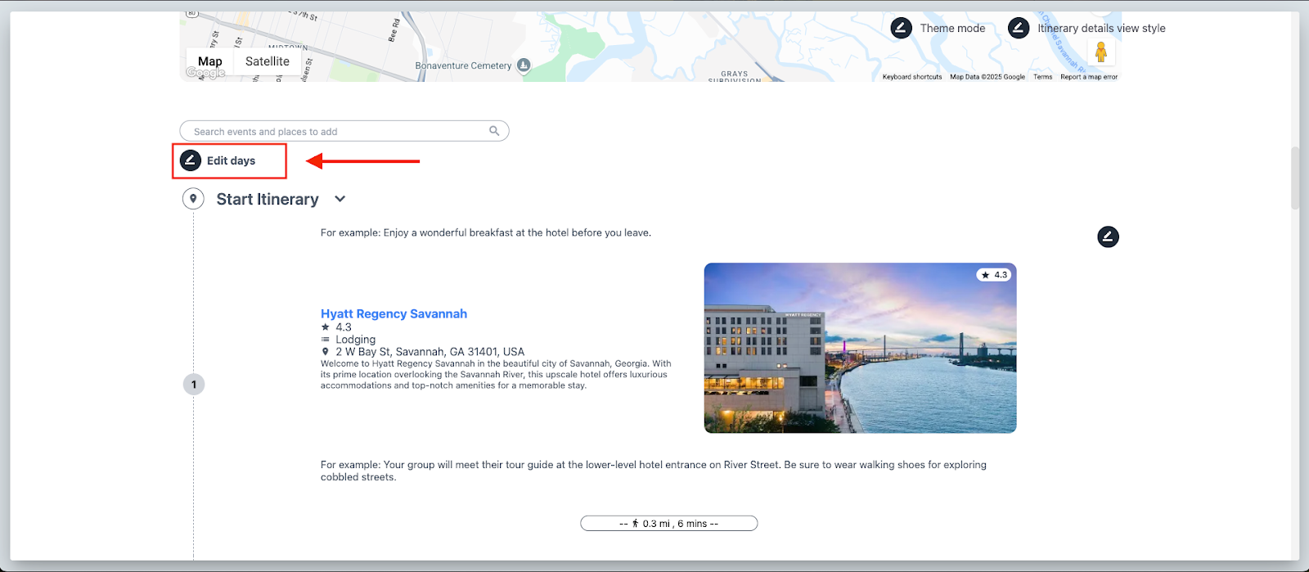Click the address 2 W Bay St, Savannah text
Viewport: 1309px width, 572px height.
(430, 352)
